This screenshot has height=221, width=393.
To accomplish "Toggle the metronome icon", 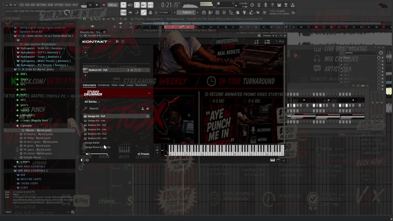I will point(123,5).
